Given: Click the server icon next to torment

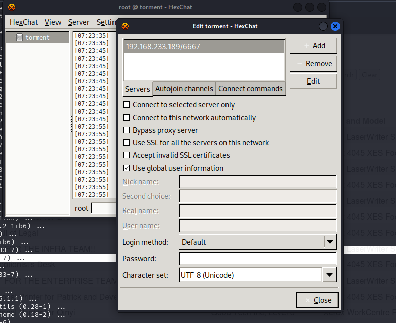Looking at the screenshot, I should click(x=19, y=37).
